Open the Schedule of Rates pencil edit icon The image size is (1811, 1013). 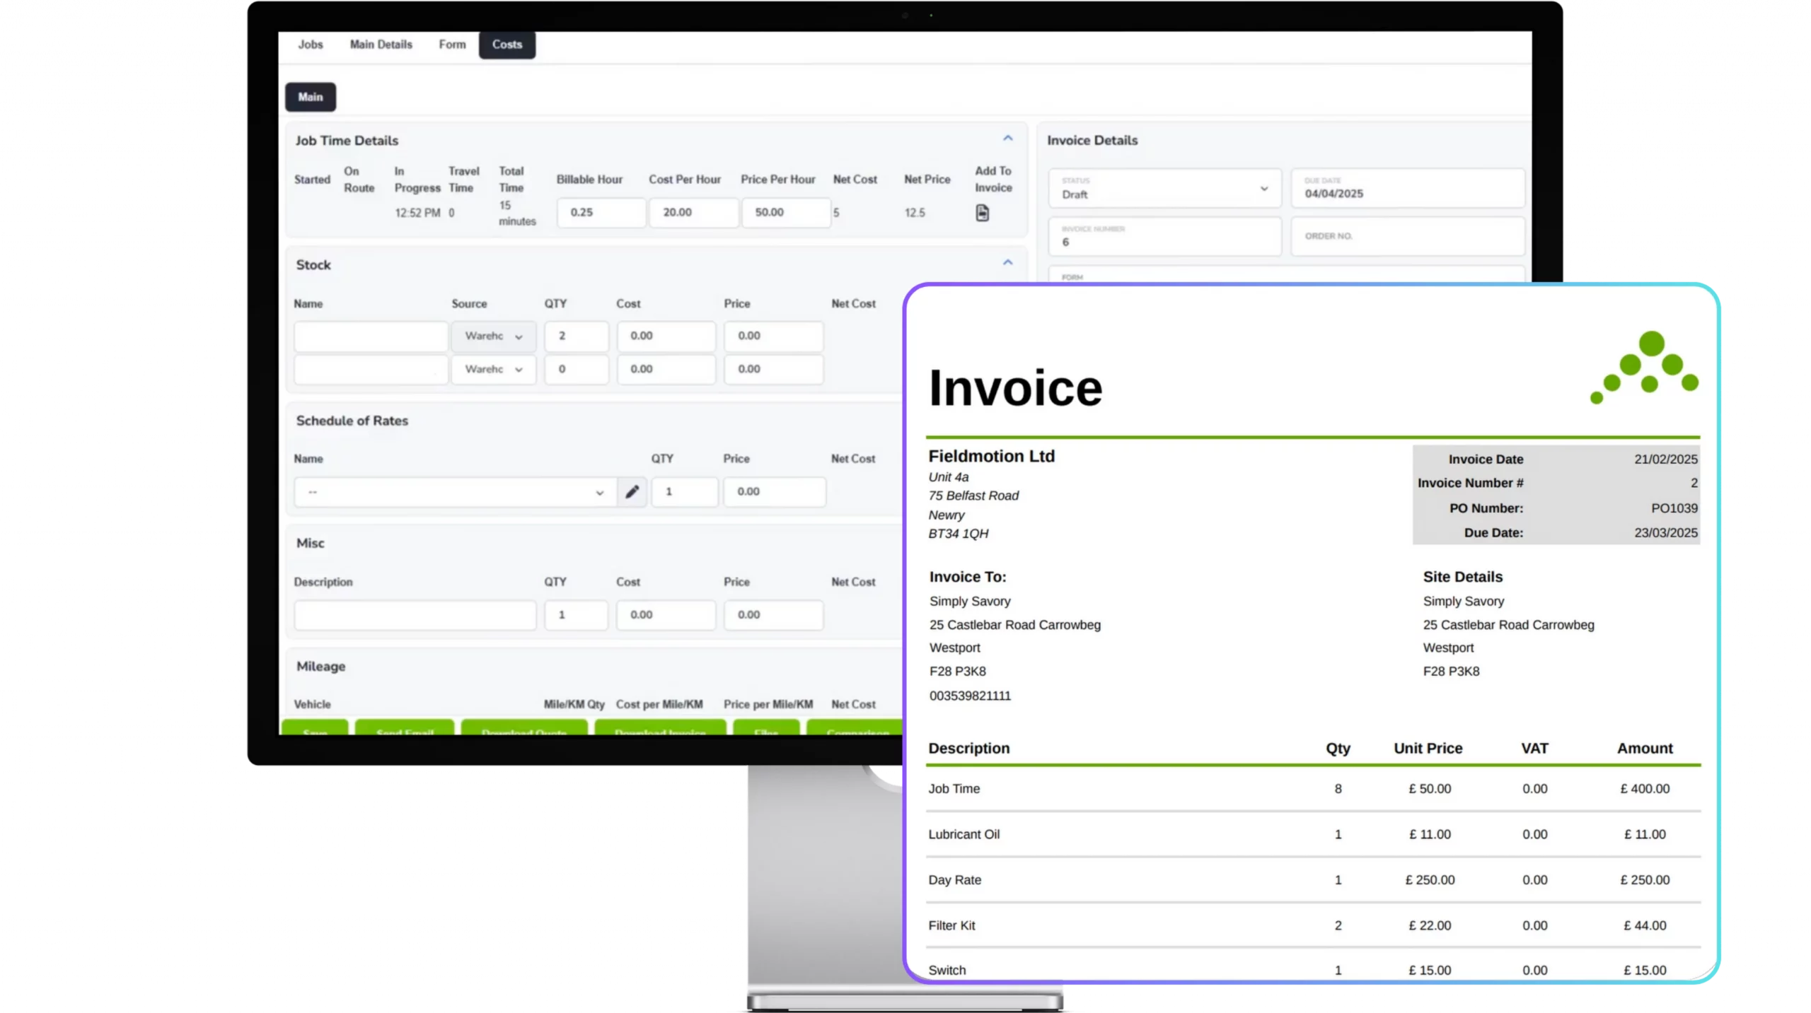[632, 492]
